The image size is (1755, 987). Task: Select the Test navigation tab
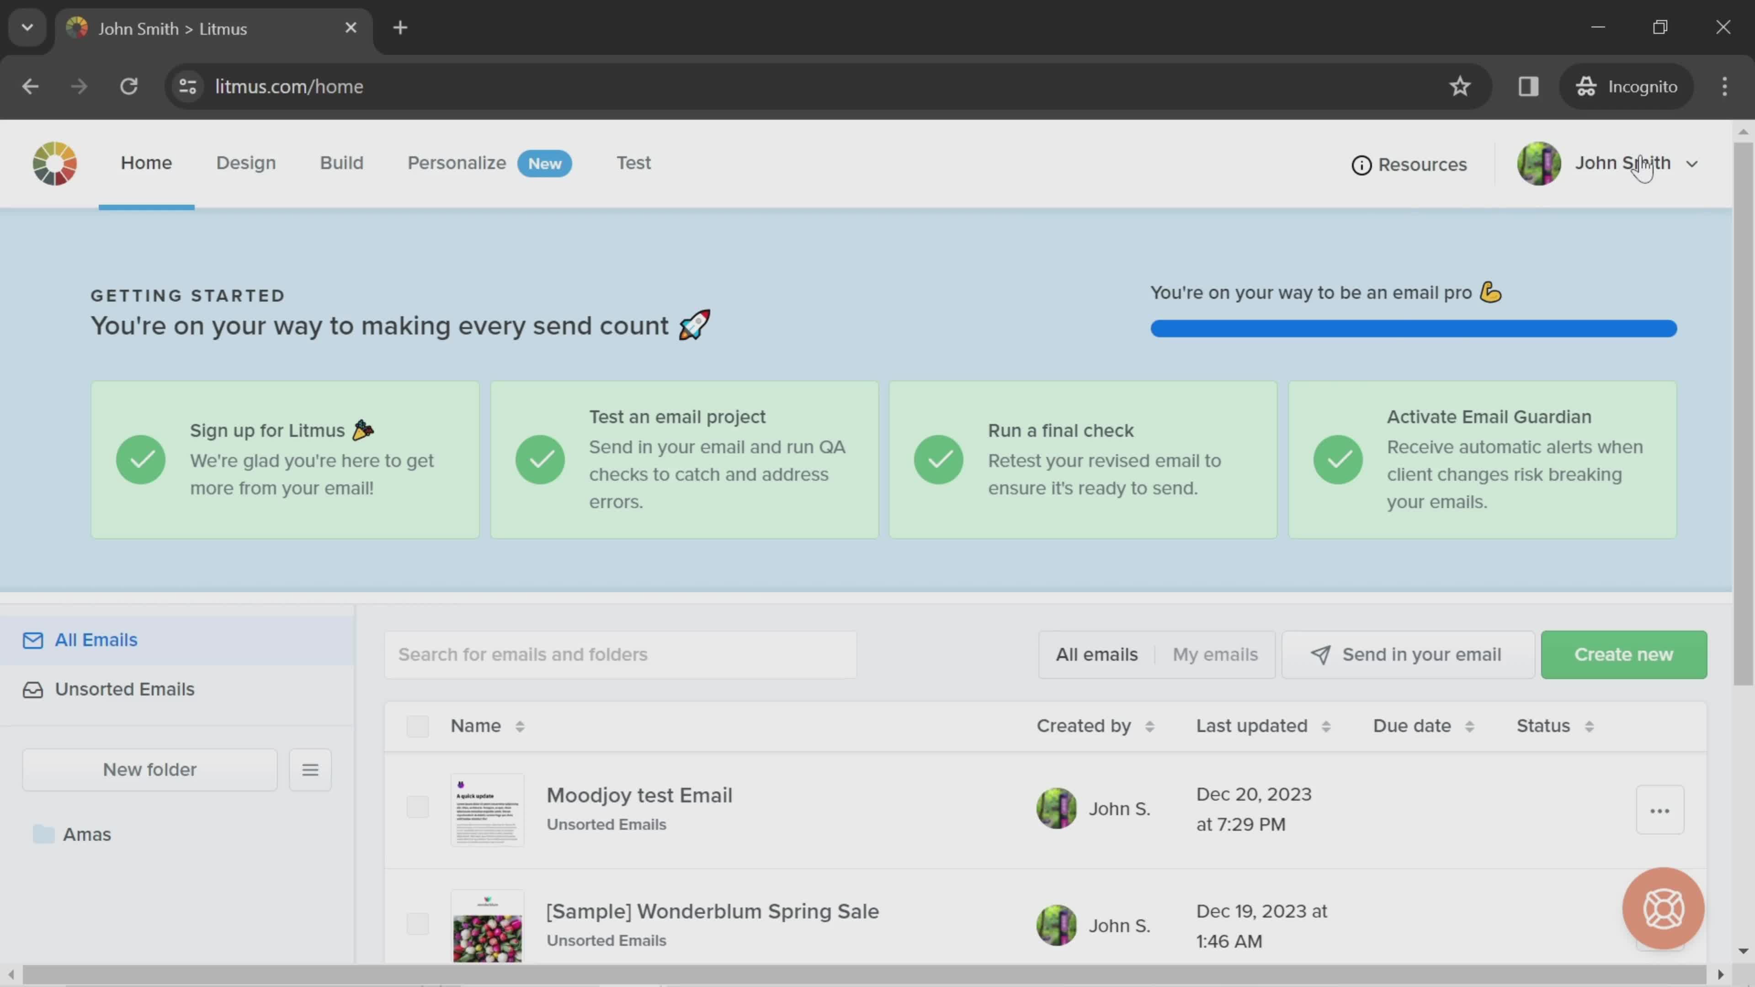point(633,163)
